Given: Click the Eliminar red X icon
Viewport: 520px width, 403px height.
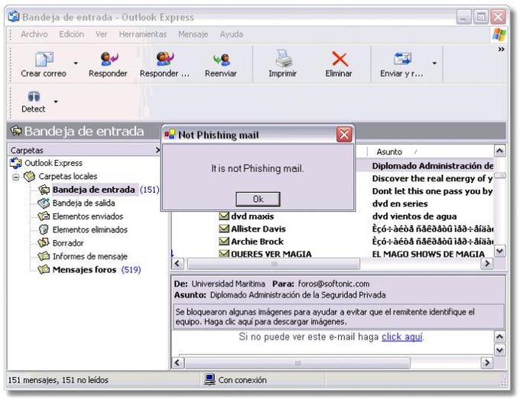Looking at the screenshot, I should (340, 59).
